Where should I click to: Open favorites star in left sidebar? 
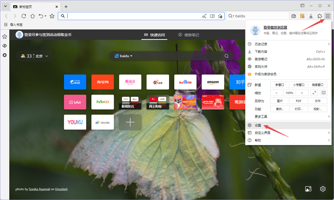click(x=5, y=37)
